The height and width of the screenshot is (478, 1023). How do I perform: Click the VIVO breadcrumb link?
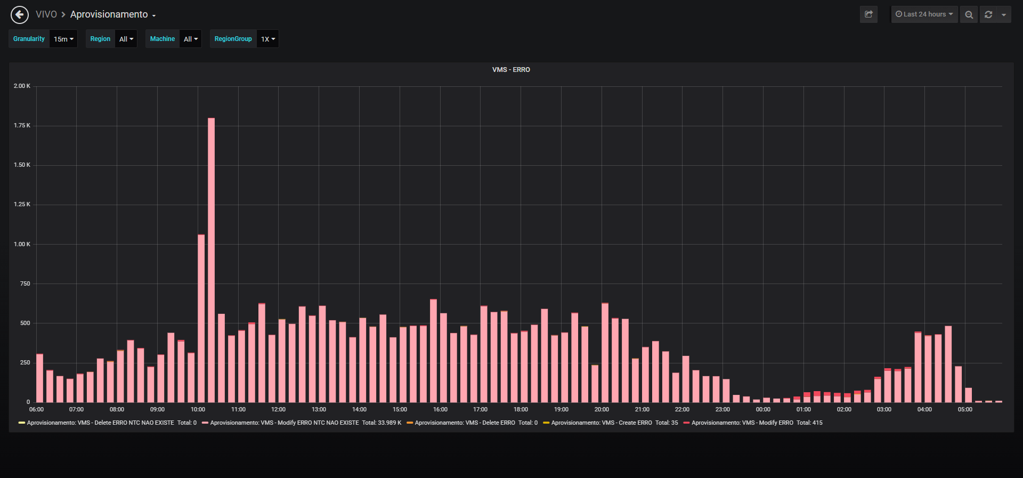click(x=46, y=14)
